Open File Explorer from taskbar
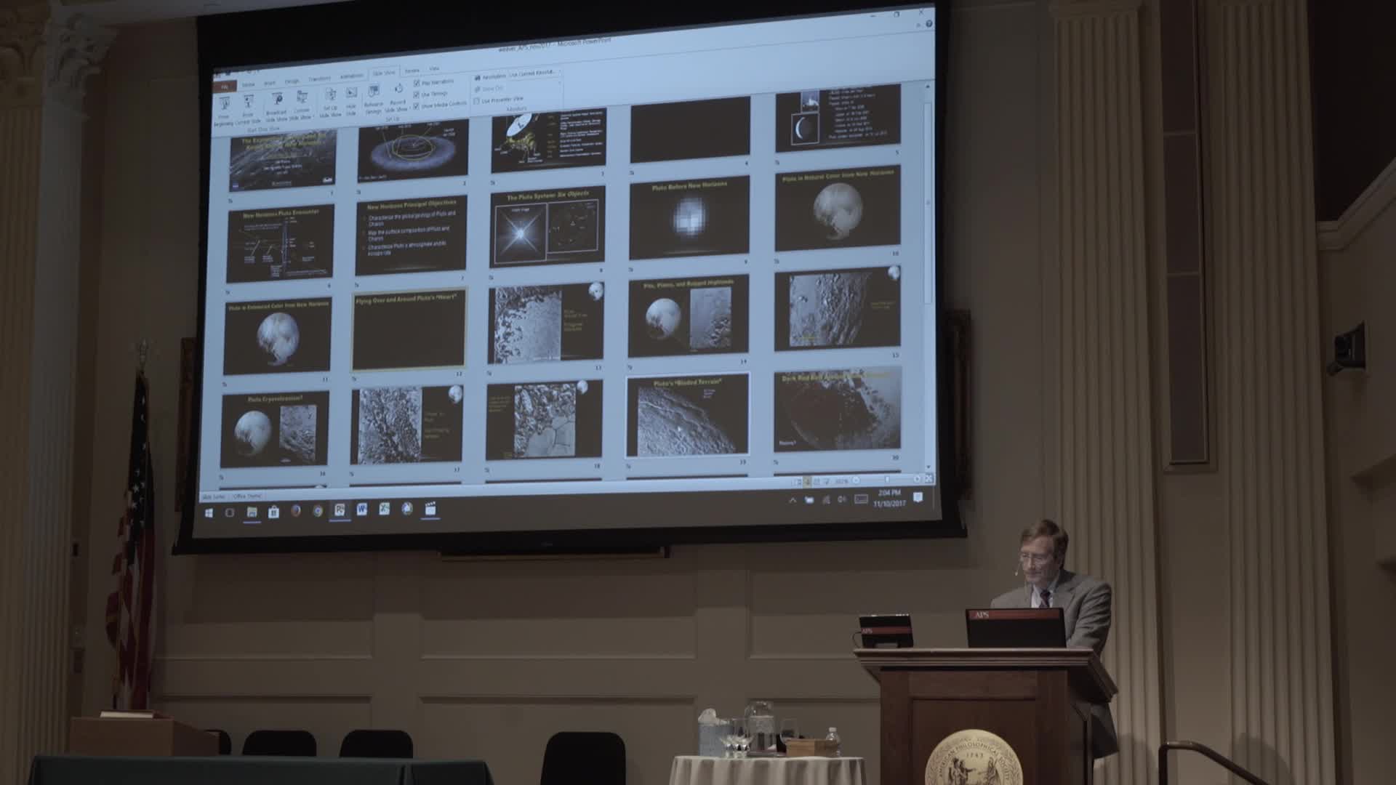 [252, 512]
